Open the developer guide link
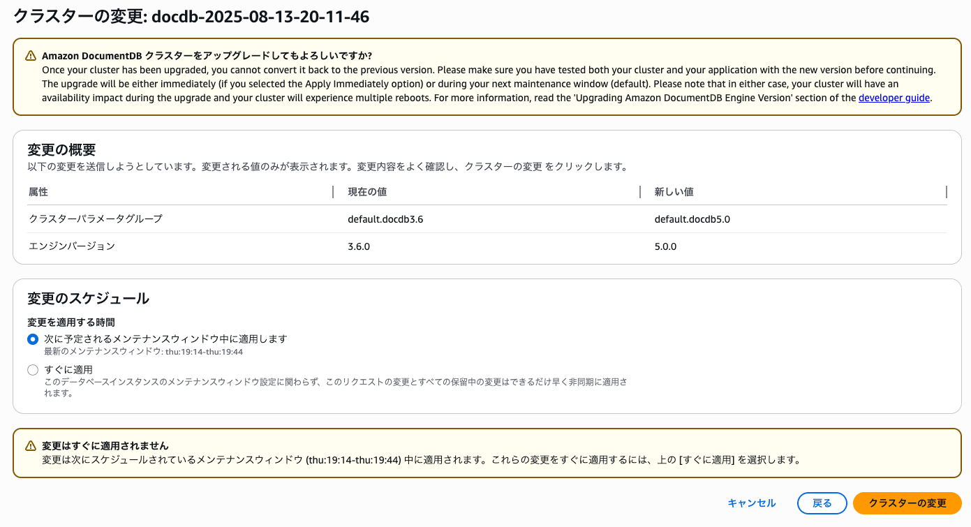The height and width of the screenshot is (527, 971). coord(894,98)
